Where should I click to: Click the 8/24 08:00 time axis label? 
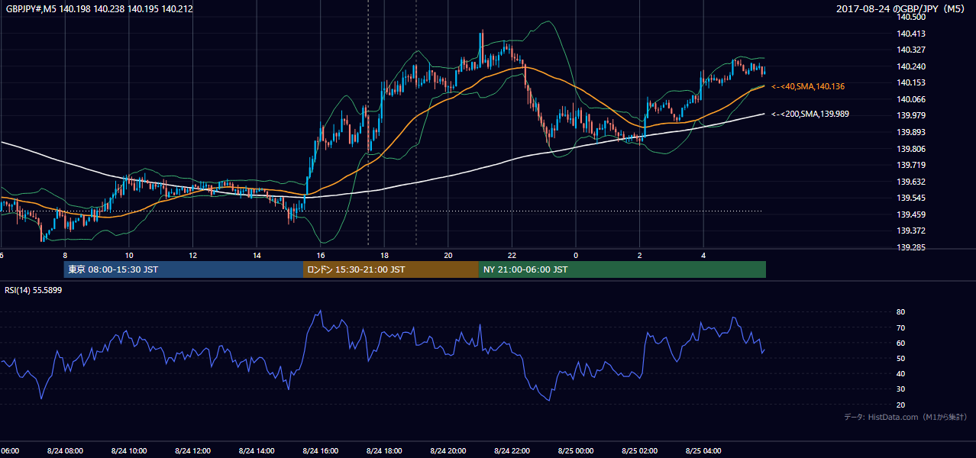tap(64, 451)
